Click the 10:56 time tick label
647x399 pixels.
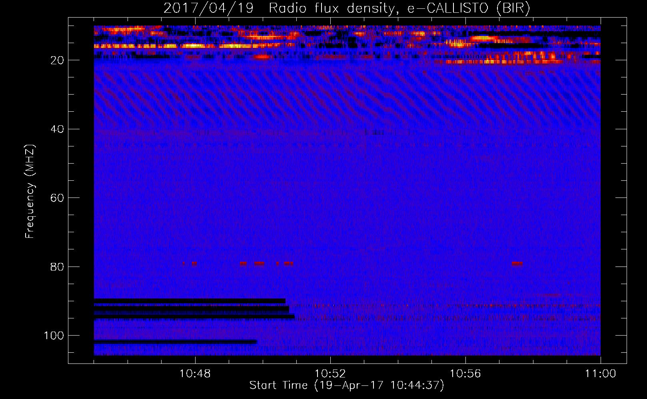coord(465,374)
